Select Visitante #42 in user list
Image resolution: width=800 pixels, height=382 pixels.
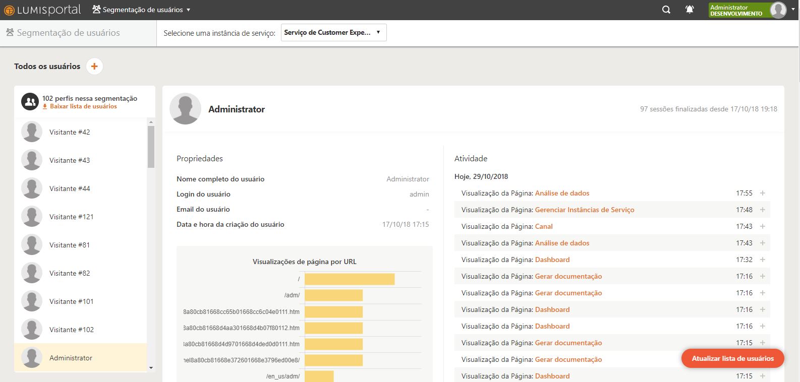click(x=81, y=132)
